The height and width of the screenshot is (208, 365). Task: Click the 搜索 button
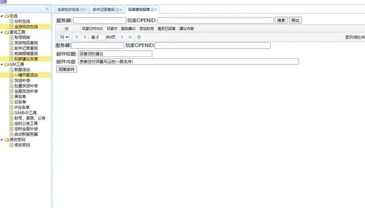coord(281,20)
